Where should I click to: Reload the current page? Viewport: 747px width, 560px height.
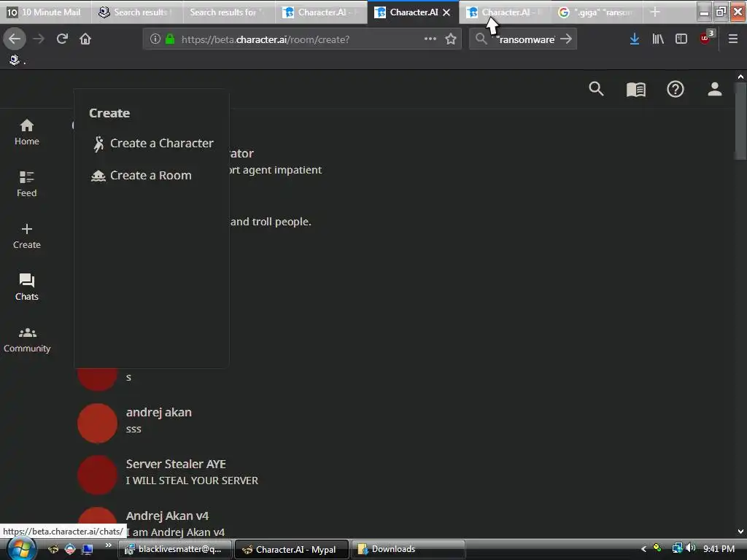[62, 39]
